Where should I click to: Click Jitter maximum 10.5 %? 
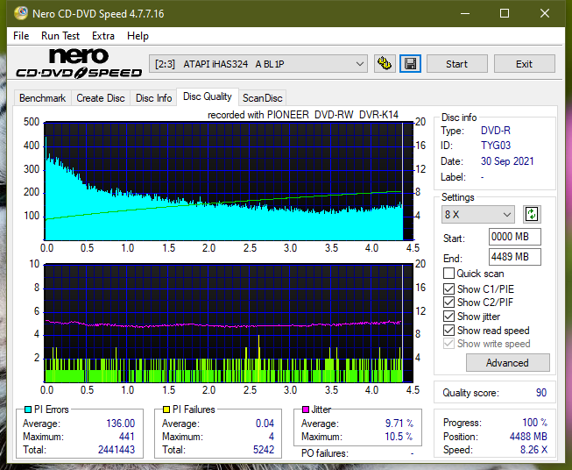pos(399,437)
